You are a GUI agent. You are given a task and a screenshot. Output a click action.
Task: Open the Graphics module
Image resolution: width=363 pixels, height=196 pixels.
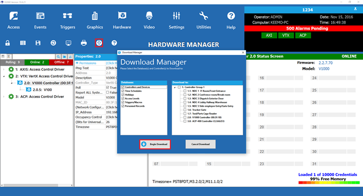click(x=95, y=20)
